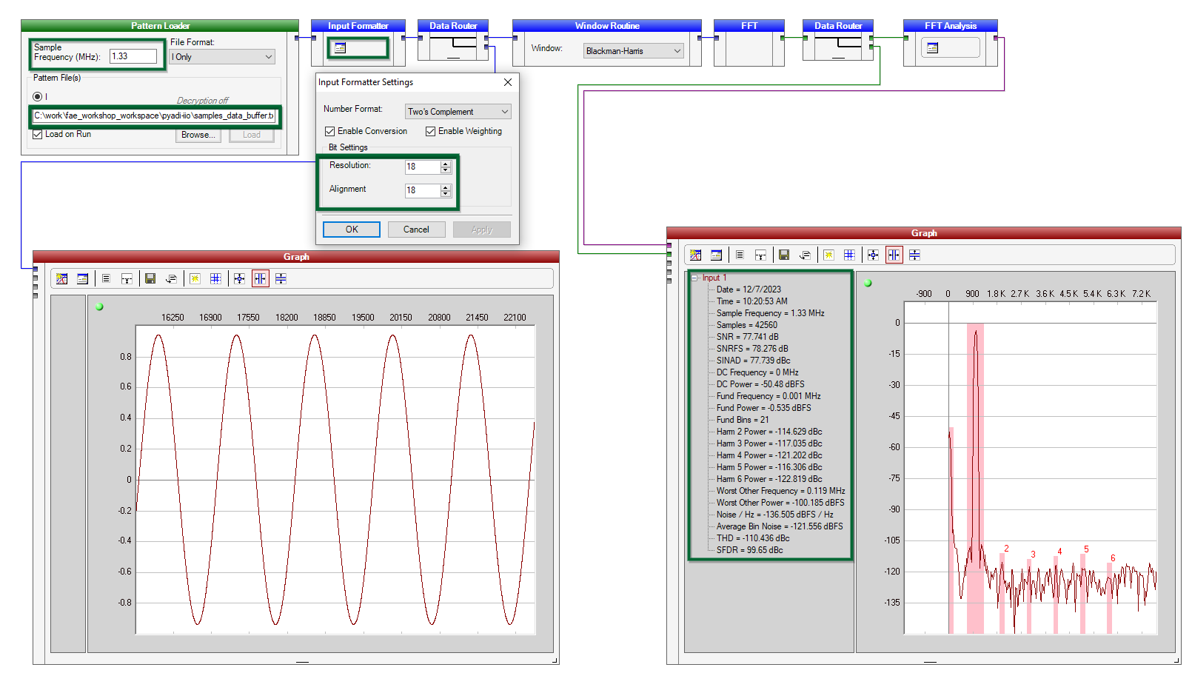Click the Sample Frequency input field
The image size is (1192, 673).
[133, 56]
